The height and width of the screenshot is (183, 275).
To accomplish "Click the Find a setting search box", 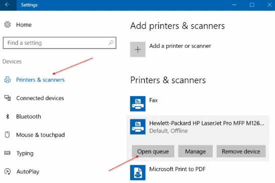I will (59, 43).
